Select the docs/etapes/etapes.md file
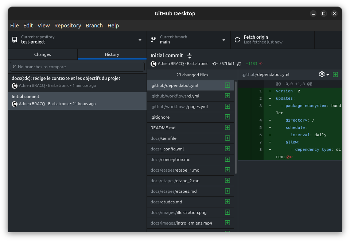The width and height of the screenshot is (350, 241). click(190, 191)
